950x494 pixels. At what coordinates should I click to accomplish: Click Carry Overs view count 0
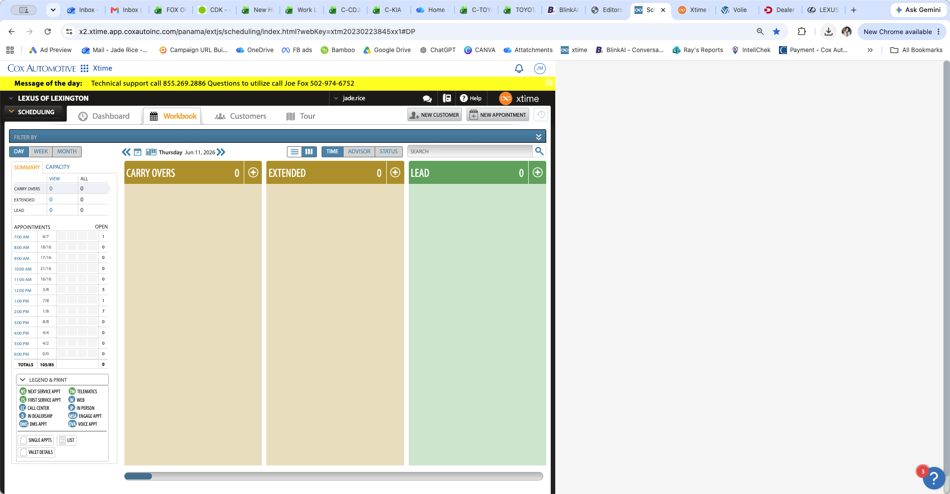51,189
